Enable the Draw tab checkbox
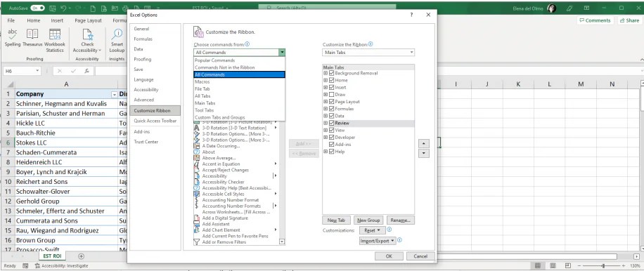The width and height of the screenshot is (644, 271). pos(331,94)
